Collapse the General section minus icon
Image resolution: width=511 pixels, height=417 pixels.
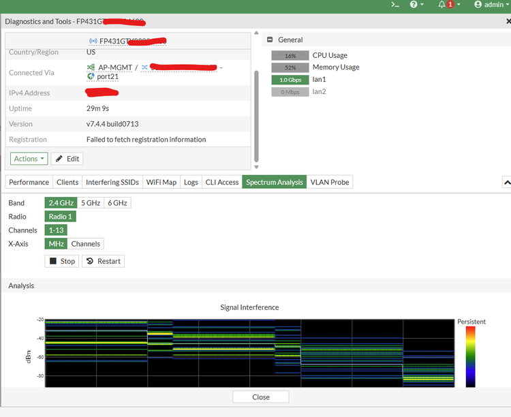tap(270, 40)
